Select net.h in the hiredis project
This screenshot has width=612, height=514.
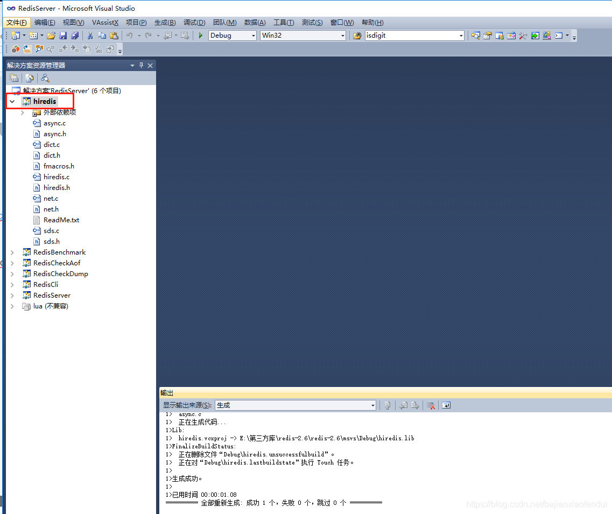(51, 209)
